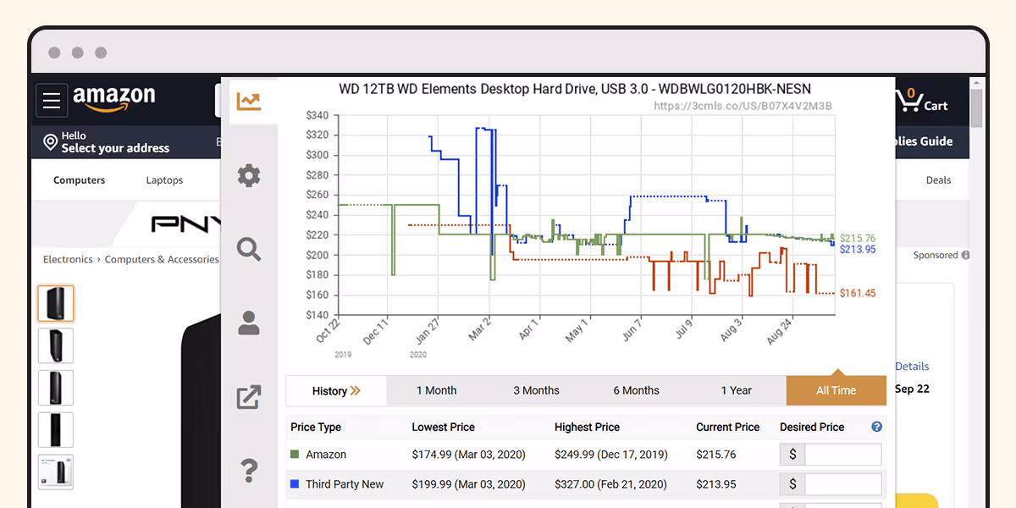
Task: Click the external link icon in sidebar
Action: click(x=249, y=396)
